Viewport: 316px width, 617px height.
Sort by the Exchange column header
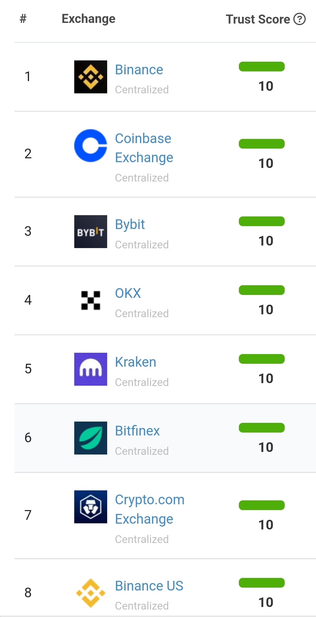[x=88, y=19]
